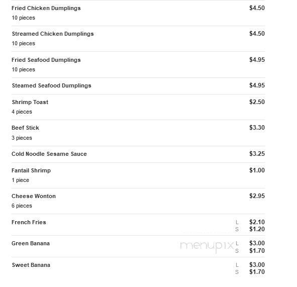Click the $3.30 Beef Stick price
This screenshot has height=287, width=297.
[257, 128]
